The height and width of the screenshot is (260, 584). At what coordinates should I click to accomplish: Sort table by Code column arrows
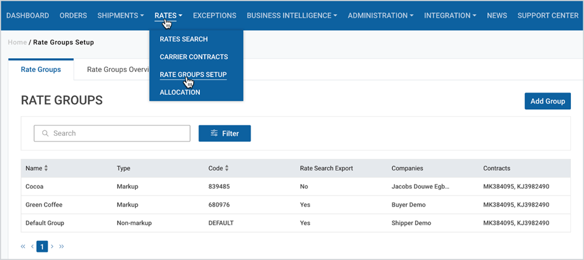(227, 168)
